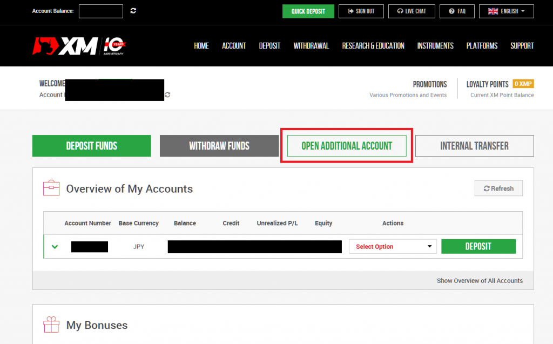This screenshot has height=344, width=553.
Task: Open the FAQ help button
Action: (x=457, y=11)
